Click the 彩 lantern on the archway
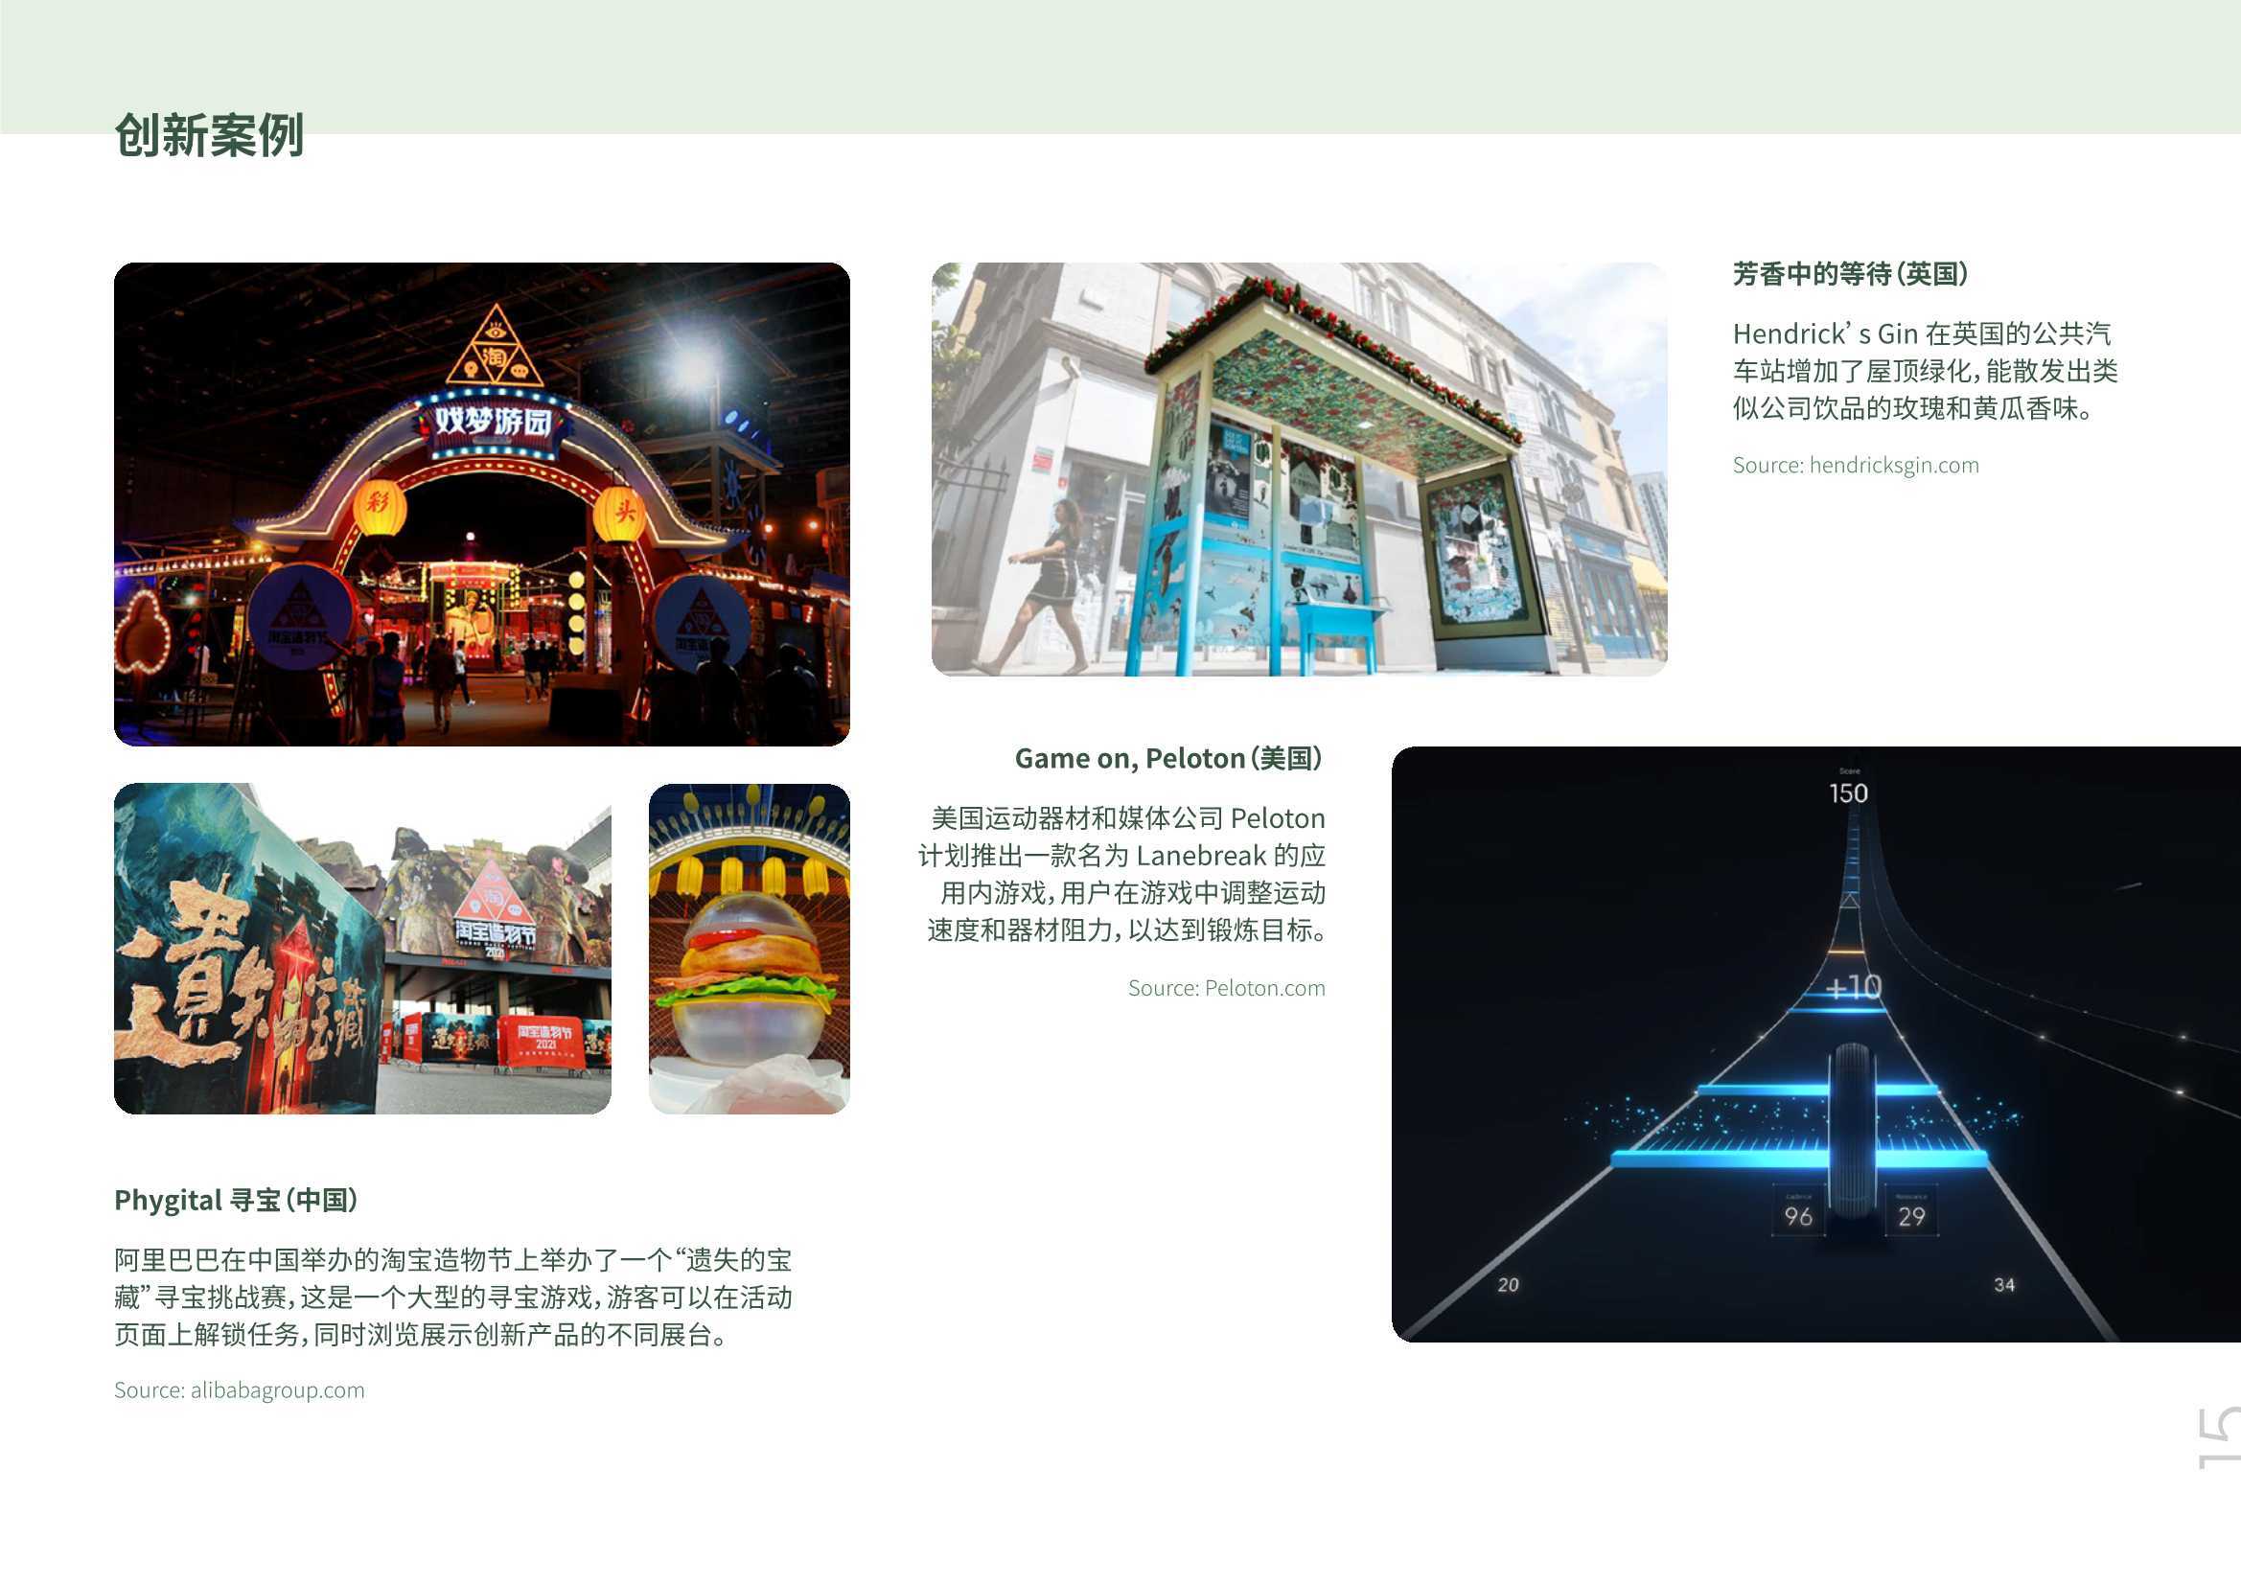The image size is (2241, 1584). pos(378,506)
